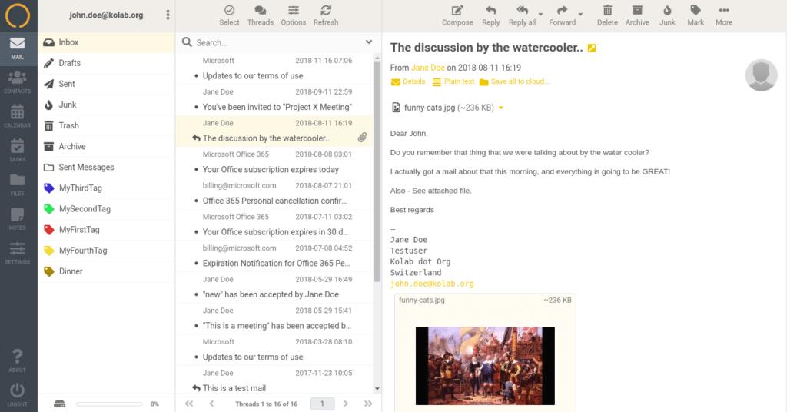Screen dimensions: 787x412
Task: Click the quota usage progress bar
Action: (x=110, y=404)
